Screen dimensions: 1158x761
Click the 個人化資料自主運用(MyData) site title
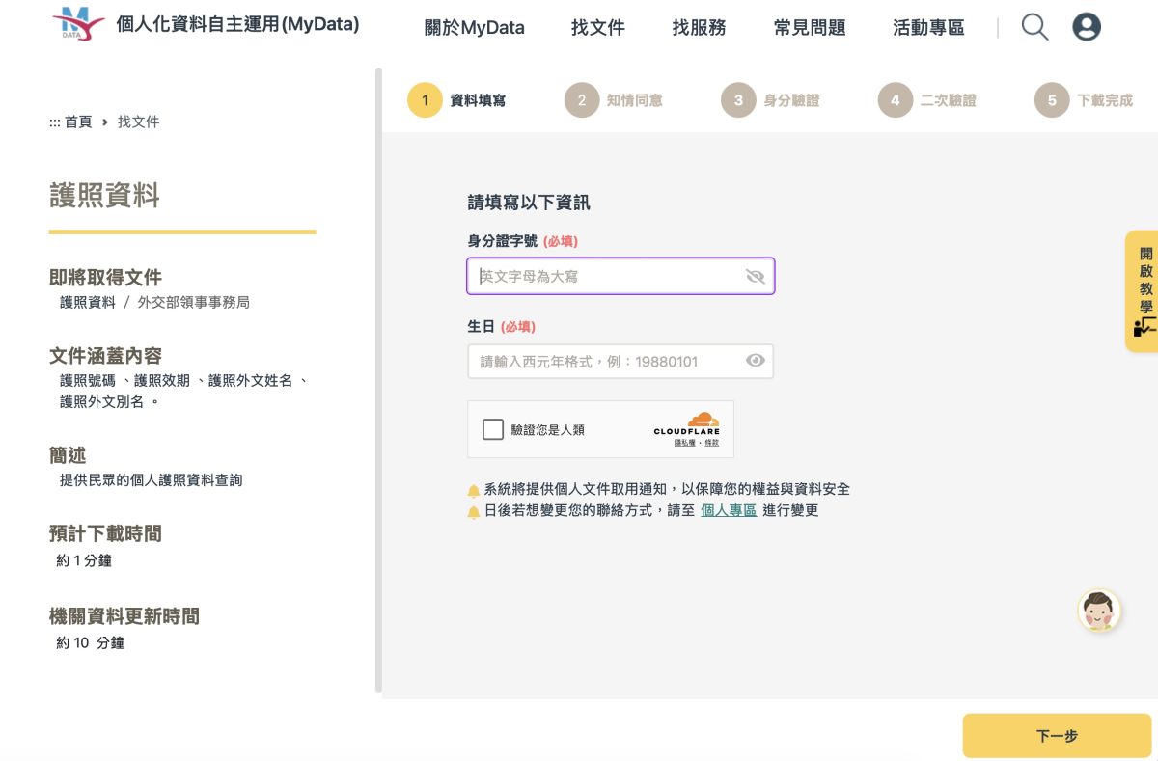point(237,24)
